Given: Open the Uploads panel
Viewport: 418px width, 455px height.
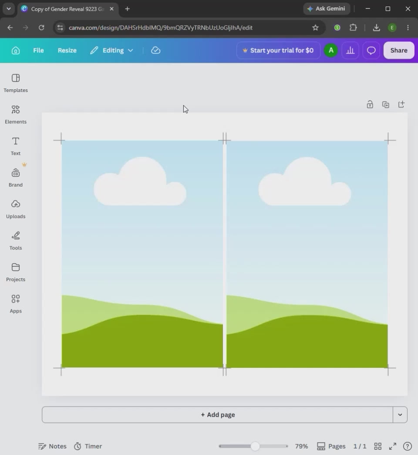Looking at the screenshot, I should tap(16, 209).
